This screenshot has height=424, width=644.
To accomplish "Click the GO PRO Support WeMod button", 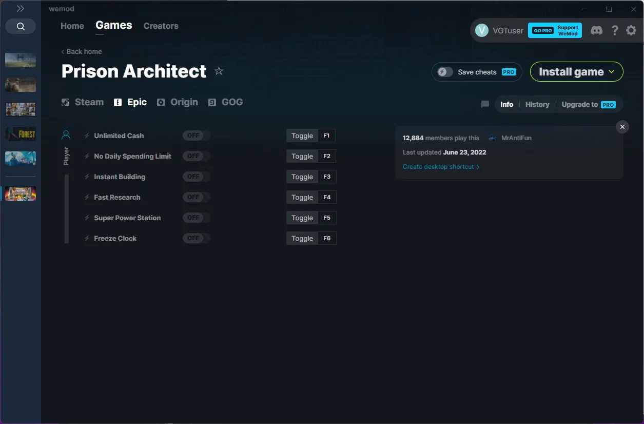I will [555, 30].
